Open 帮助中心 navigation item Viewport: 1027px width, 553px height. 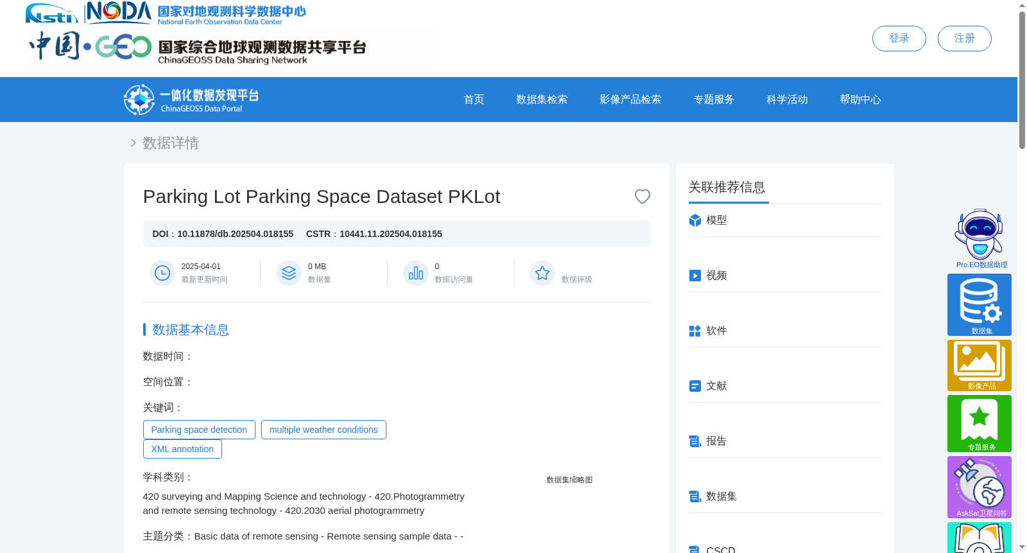pyautogui.click(x=860, y=100)
